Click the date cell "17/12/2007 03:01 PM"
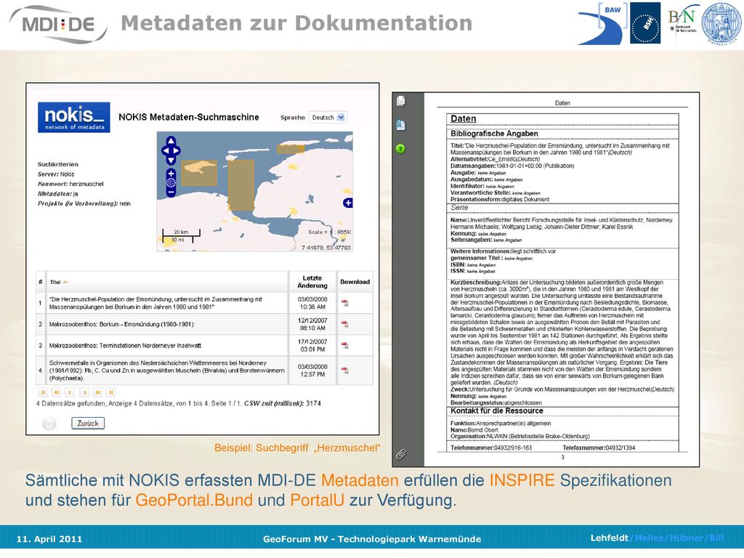The image size is (744, 558). 312,345
